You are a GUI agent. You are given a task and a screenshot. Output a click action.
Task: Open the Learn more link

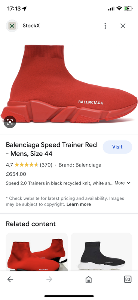(x=79, y=204)
